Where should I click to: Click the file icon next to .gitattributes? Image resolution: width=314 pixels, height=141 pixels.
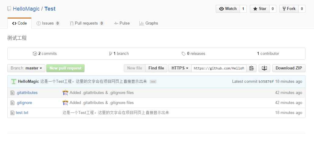tap(12, 93)
